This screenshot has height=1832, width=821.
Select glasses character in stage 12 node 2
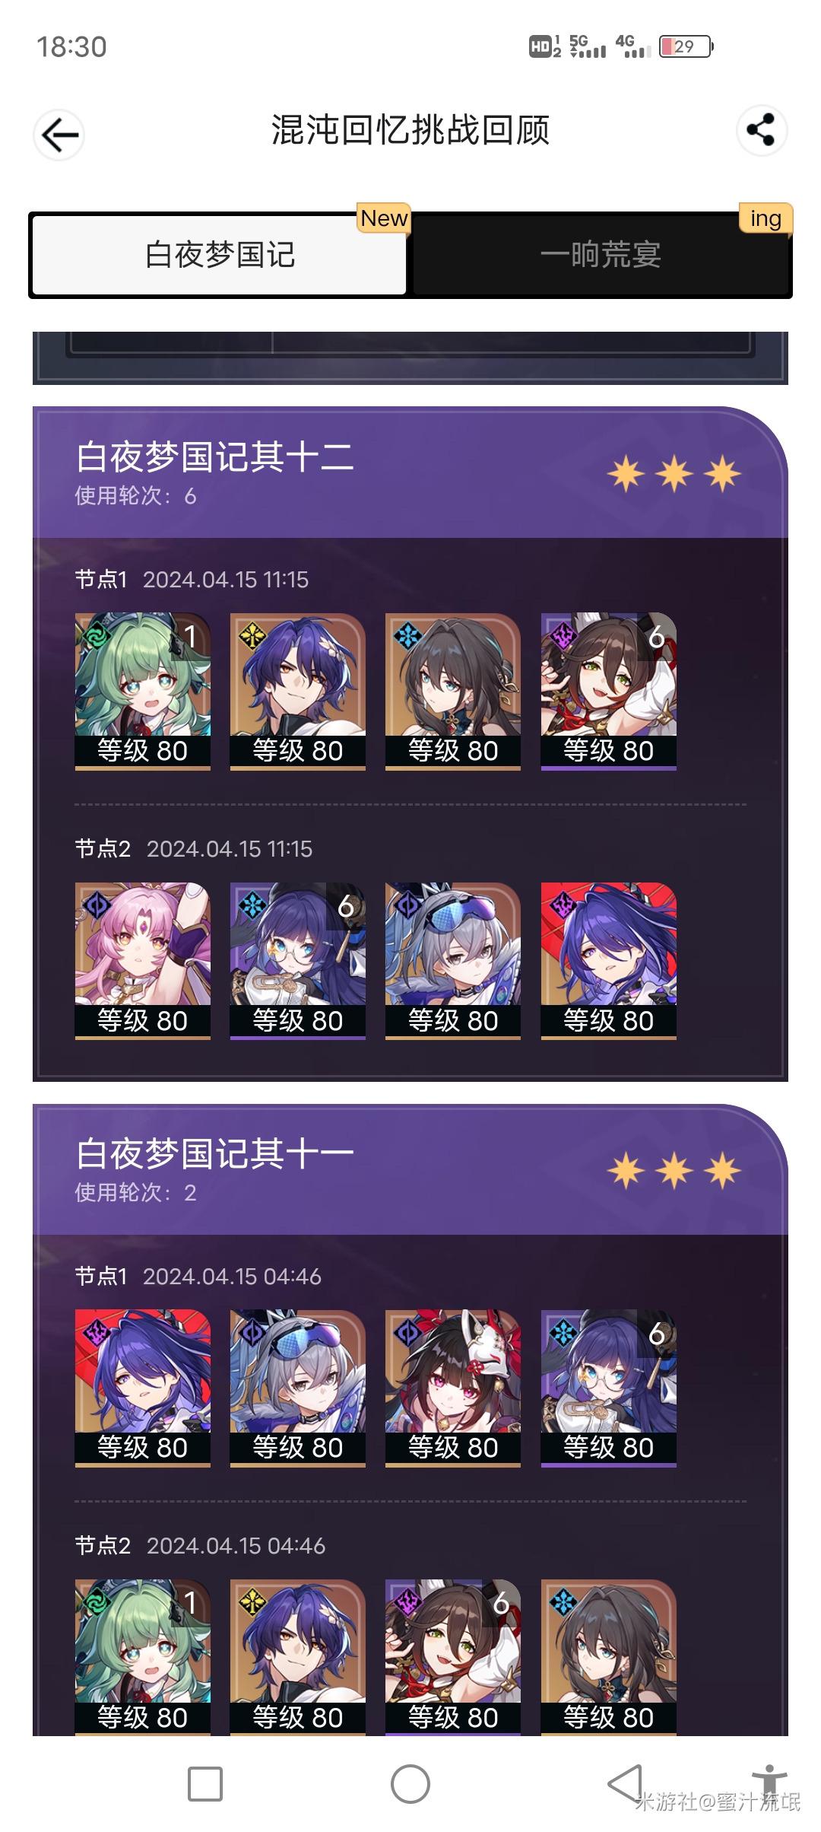[x=298, y=961]
